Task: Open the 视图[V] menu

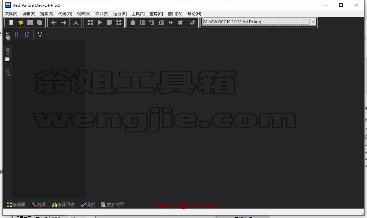Action: coord(84,14)
